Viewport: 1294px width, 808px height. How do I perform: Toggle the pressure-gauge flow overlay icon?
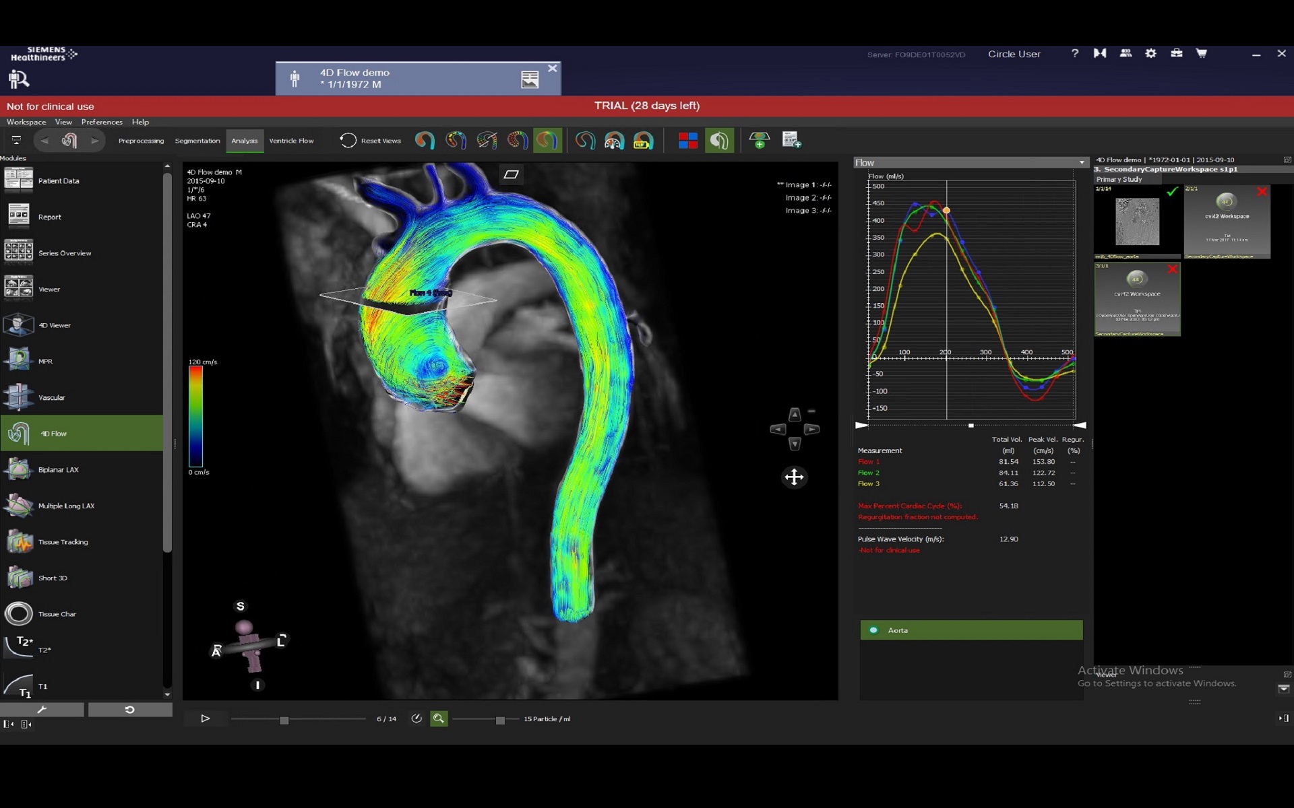click(x=614, y=141)
